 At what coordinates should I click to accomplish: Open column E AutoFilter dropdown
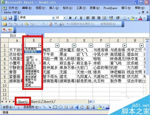(91, 46)
